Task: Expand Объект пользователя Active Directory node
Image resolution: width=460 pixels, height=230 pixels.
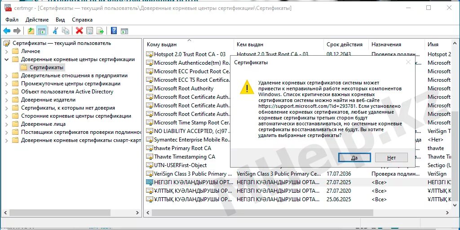Action: click(6, 92)
